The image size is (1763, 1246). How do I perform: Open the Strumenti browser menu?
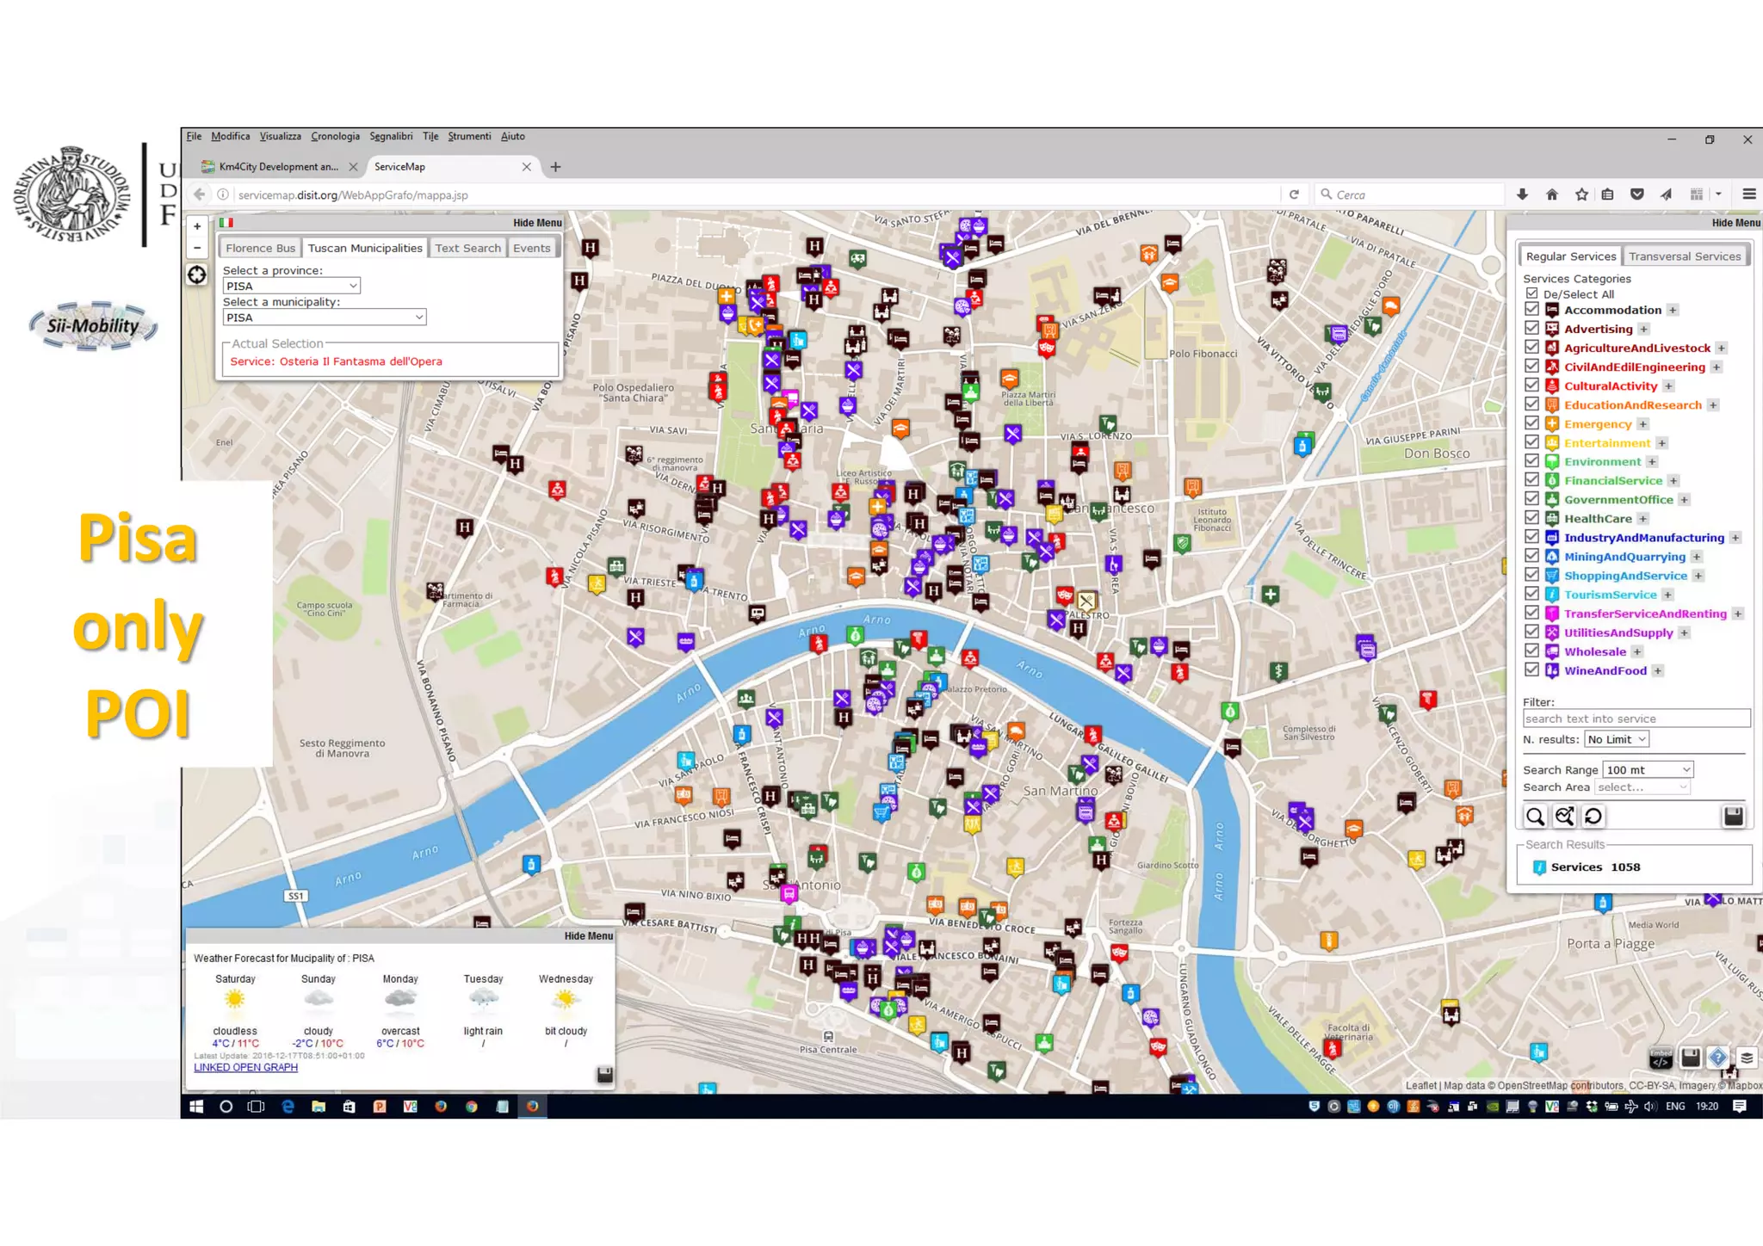click(469, 136)
